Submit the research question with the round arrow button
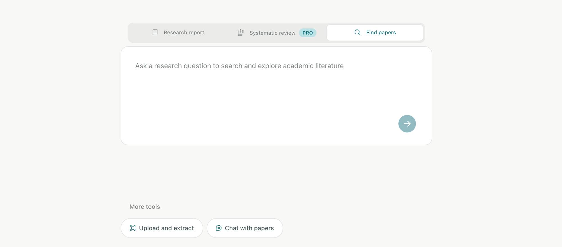 (x=407, y=124)
